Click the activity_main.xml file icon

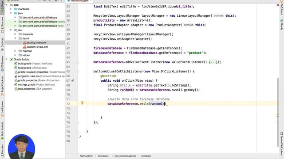click(x=25, y=43)
